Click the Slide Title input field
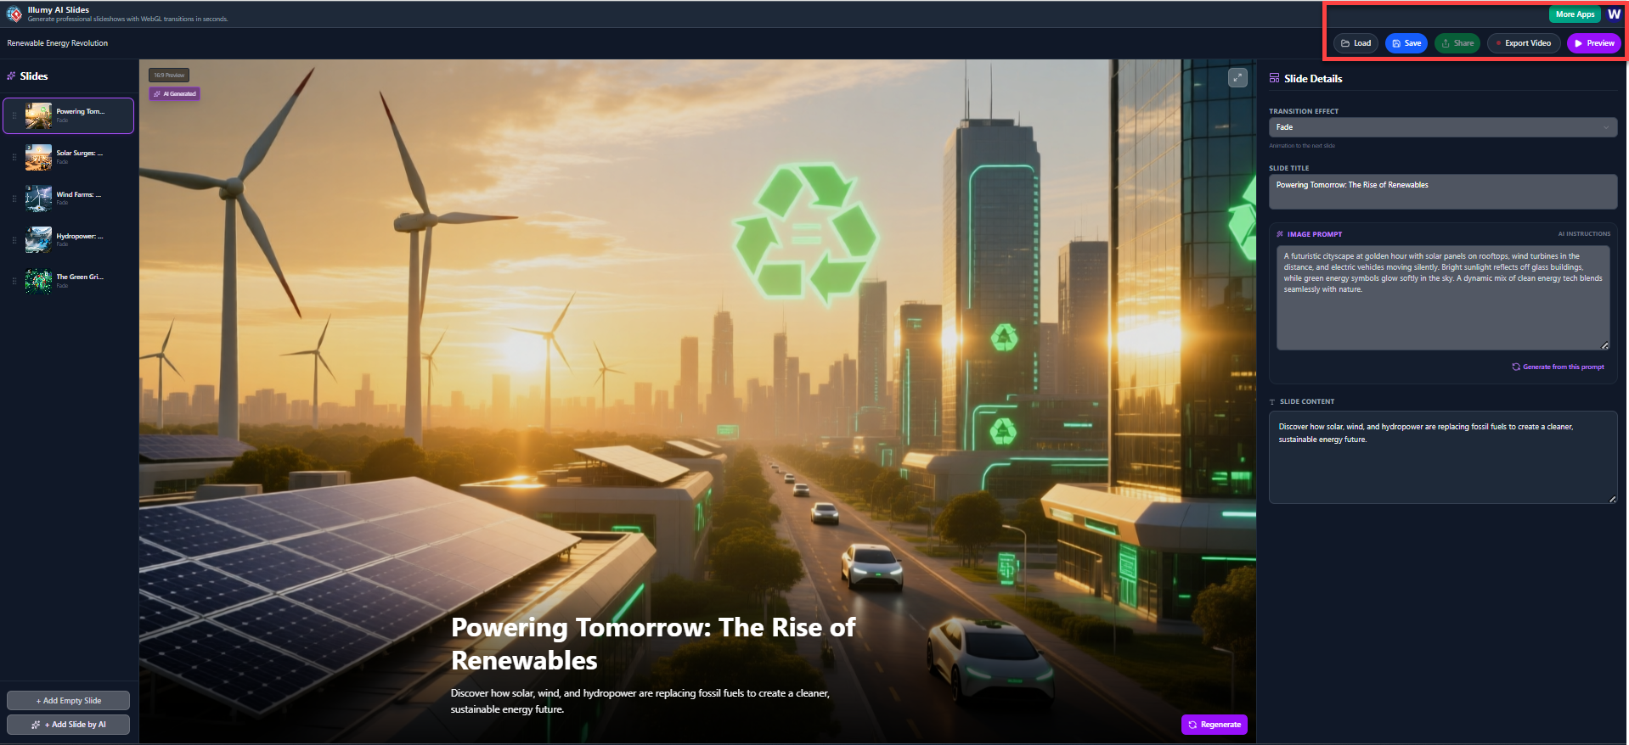Image resolution: width=1629 pixels, height=745 pixels. [x=1442, y=192]
